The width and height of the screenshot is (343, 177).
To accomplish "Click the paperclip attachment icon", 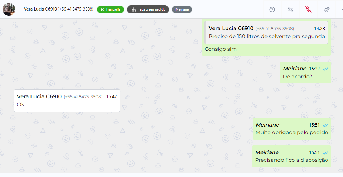I will (327, 9).
